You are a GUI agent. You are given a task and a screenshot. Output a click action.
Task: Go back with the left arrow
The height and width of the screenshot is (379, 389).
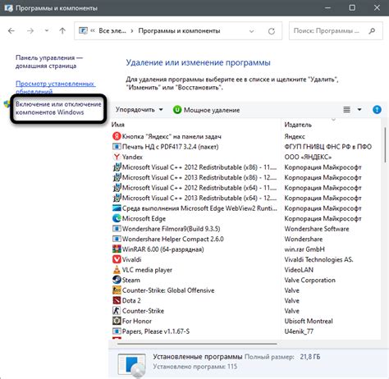click(x=11, y=31)
